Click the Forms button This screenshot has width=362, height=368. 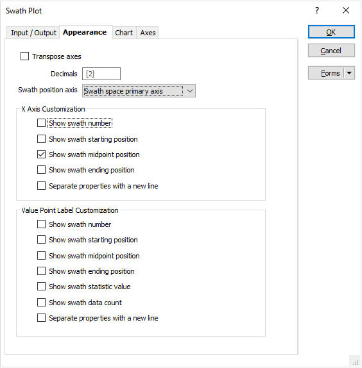point(326,73)
